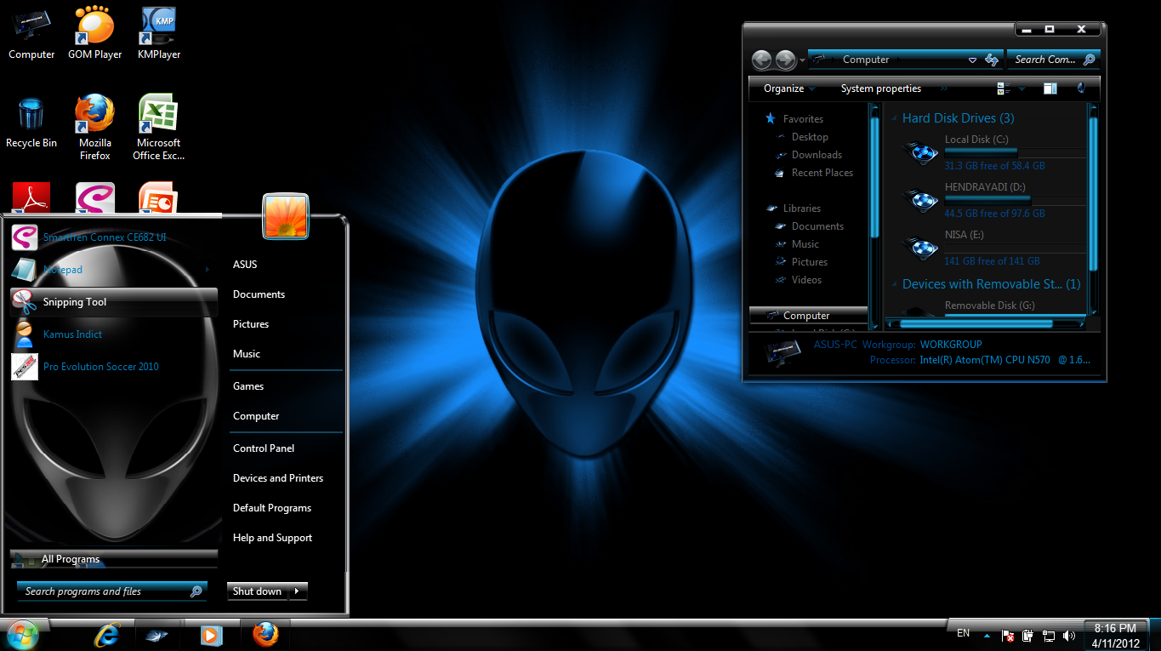Open Kamus Indict program
1161x651 pixels.
pyautogui.click(x=114, y=334)
